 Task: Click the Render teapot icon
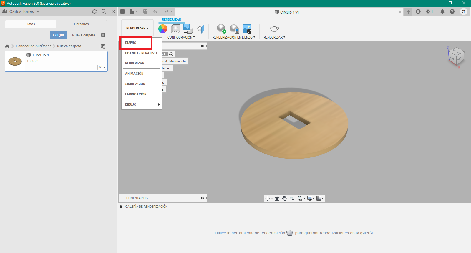(x=274, y=29)
